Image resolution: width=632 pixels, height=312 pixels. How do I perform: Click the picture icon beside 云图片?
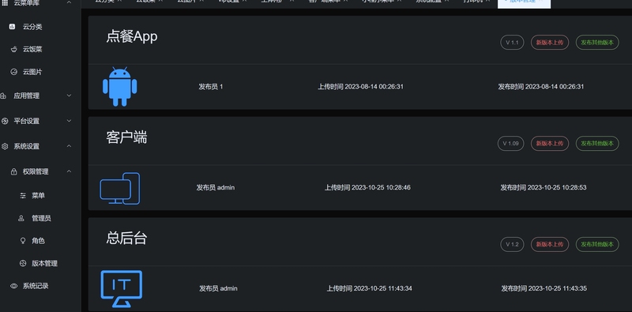click(x=14, y=72)
